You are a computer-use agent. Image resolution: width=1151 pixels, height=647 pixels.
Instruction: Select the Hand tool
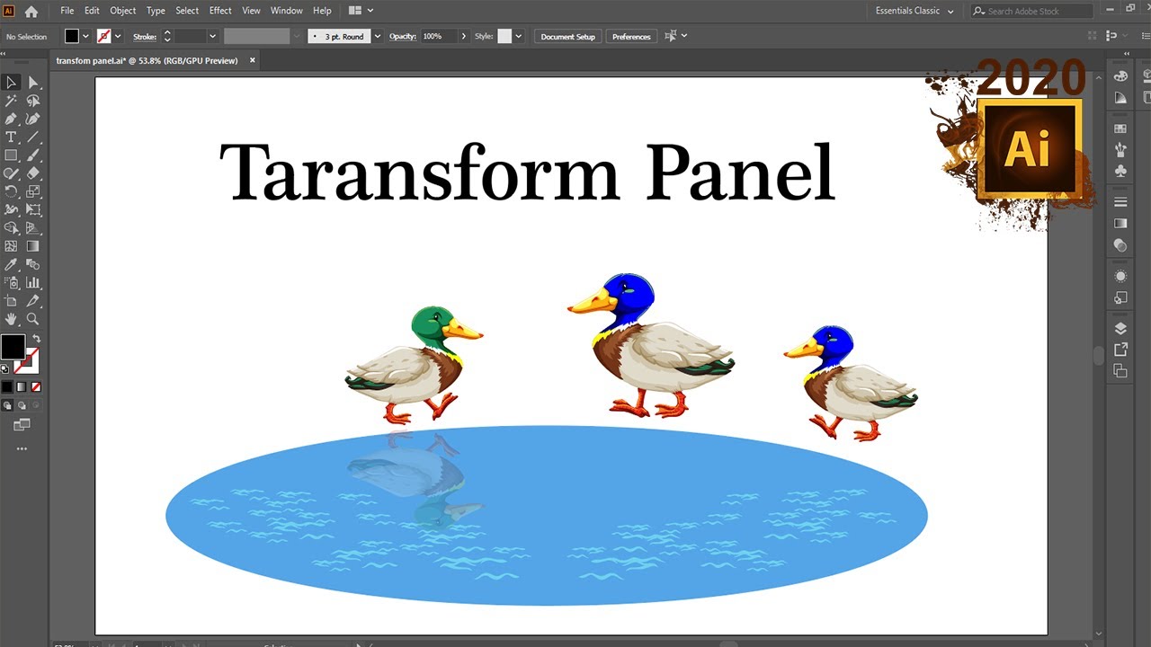(12, 319)
